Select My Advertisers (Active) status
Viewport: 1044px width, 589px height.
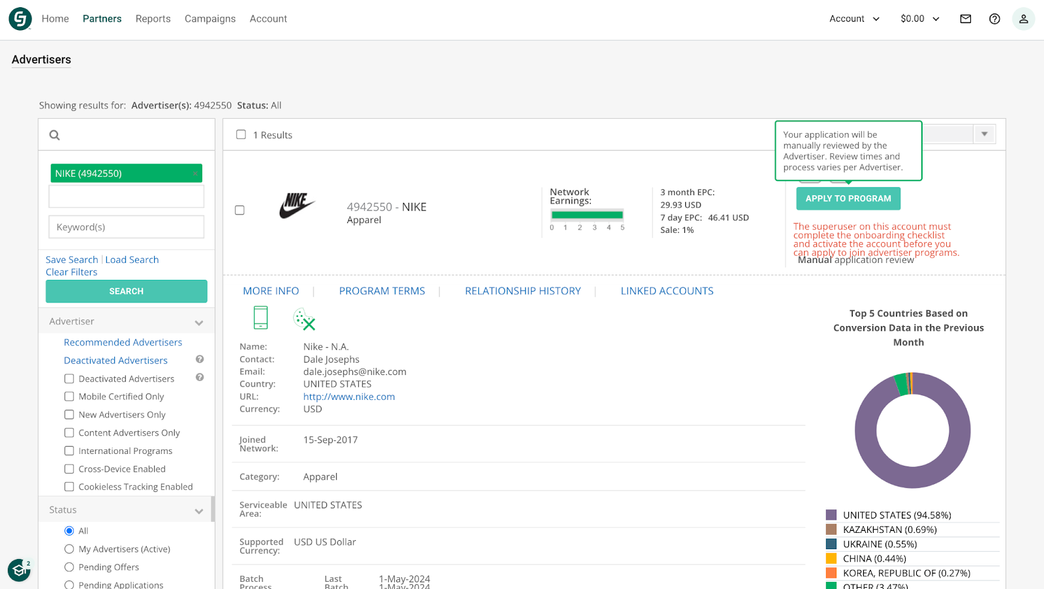click(69, 549)
